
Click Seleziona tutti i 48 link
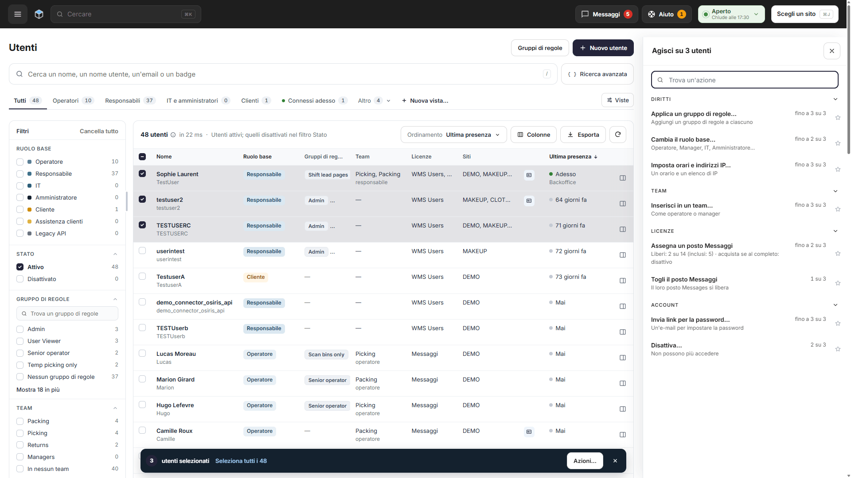point(241,461)
